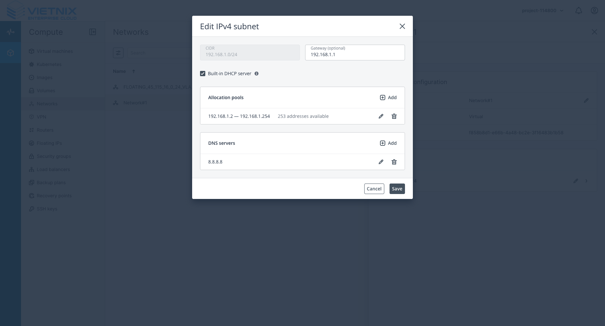Viewport: 605px width, 326px height.
Task: Open the user account menu
Action: (x=594, y=11)
